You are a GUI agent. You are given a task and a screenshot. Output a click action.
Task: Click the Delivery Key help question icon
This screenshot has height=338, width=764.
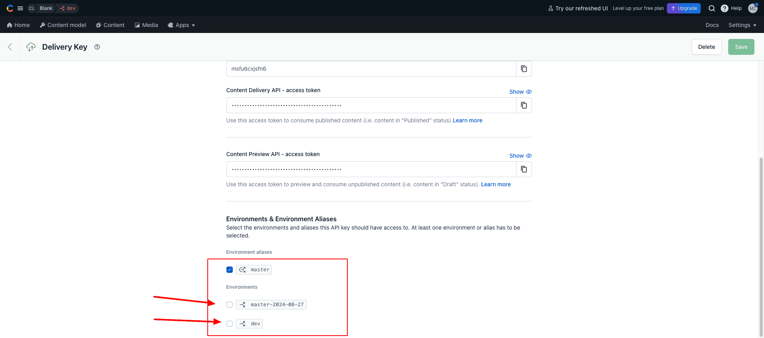click(97, 47)
